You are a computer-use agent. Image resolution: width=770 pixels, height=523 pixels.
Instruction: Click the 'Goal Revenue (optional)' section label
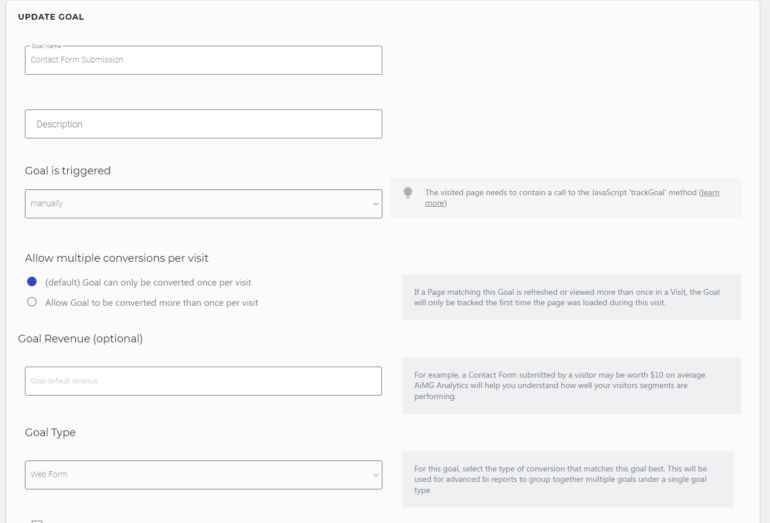point(81,339)
